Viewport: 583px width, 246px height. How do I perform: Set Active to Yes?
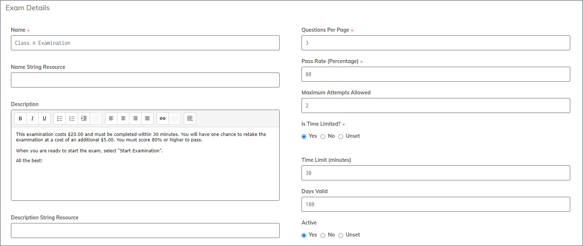click(x=304, y=235)
